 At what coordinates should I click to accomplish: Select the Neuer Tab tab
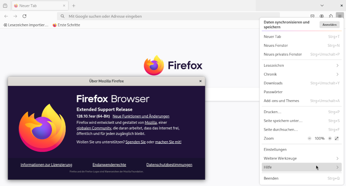(x=40, y=6)
